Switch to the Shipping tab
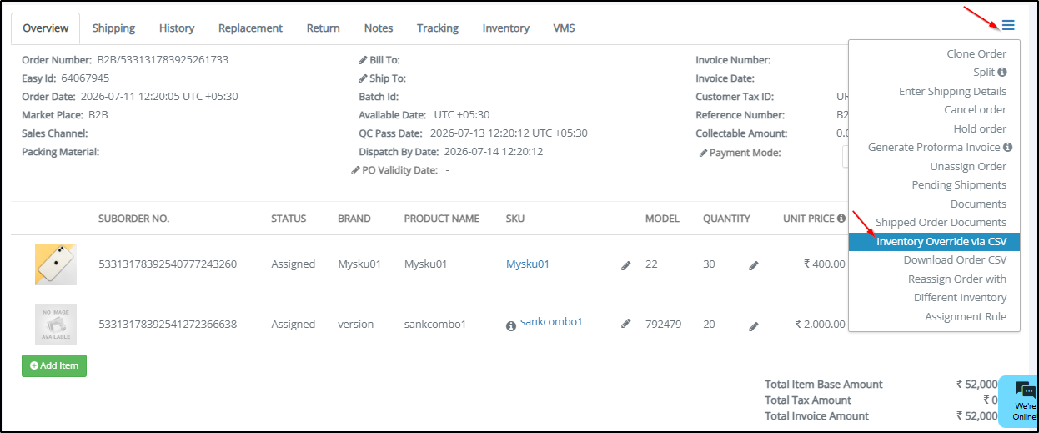The height and width of the screenshot is (433, 1039). (113, 28)
